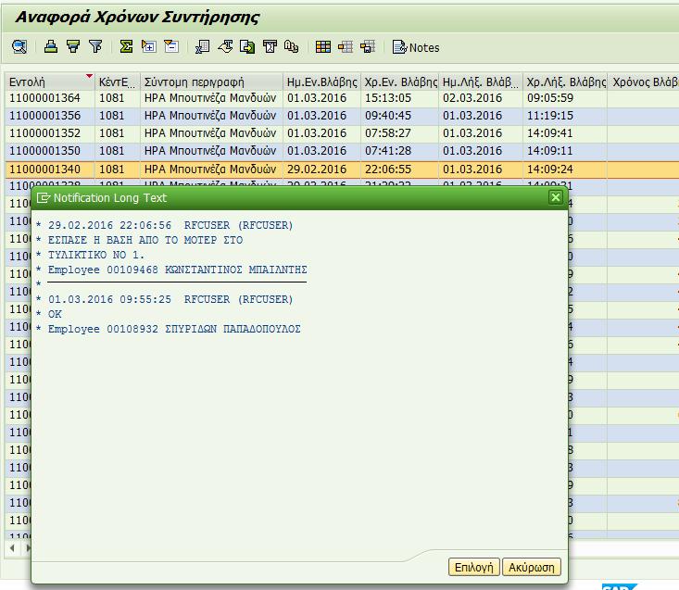The width and height of the screenshot is (679, 590).
Task: Click the ΚέντΕ column header
Action: (x=118, y=82)
